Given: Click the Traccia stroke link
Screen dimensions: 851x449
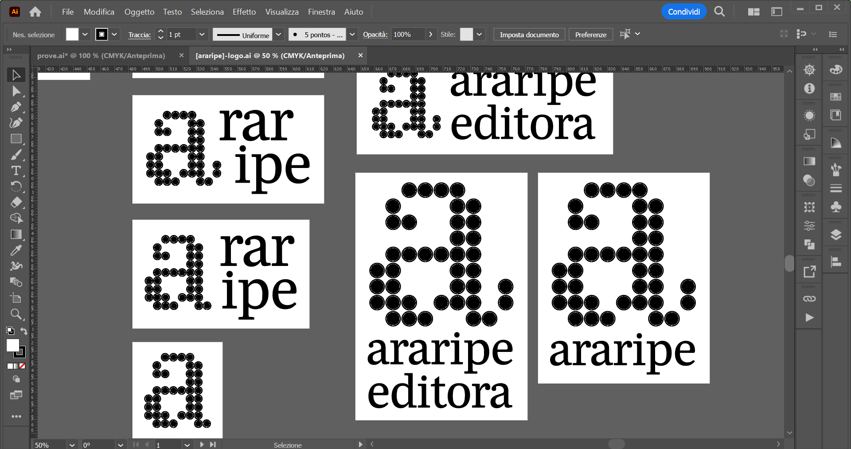Looking at the screenshot, I should [139, 35].
